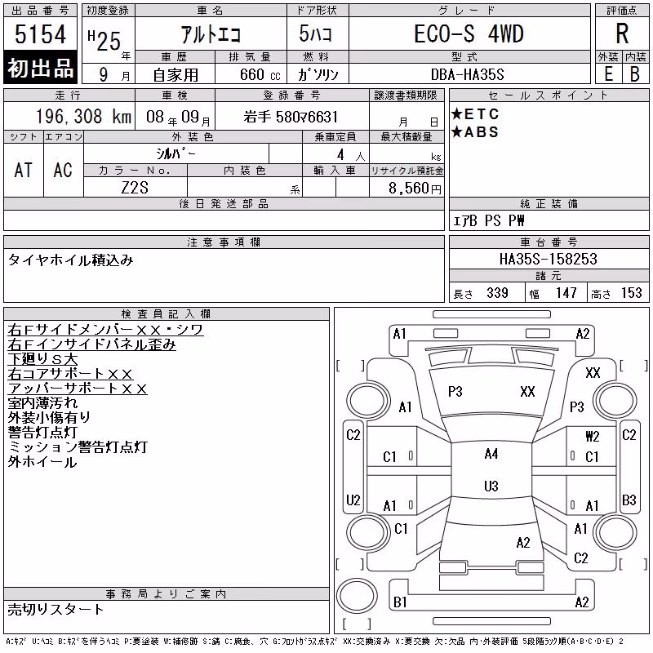Click the spare tire circle under the diagram
Screen dimensions: 653x653
tap(357, 596)
